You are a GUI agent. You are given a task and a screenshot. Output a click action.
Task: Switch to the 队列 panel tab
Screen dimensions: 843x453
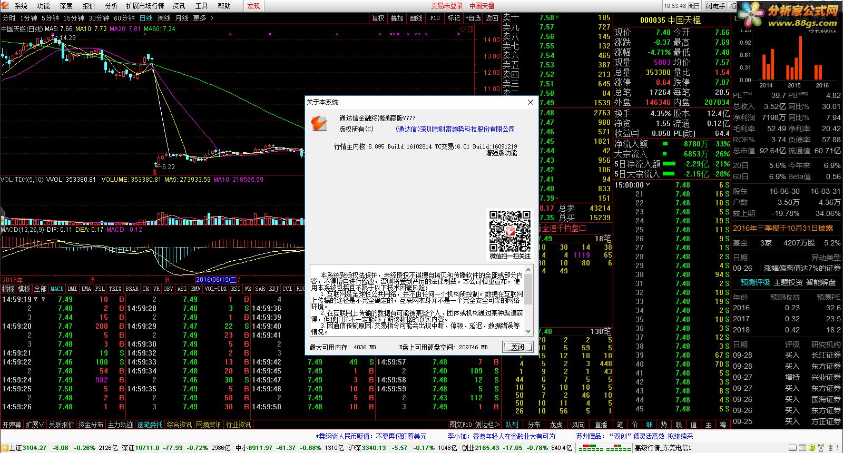tap(512, 425)
